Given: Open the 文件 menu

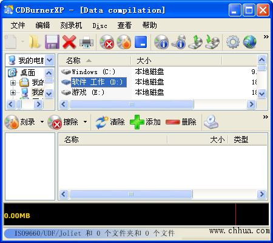Looking at the screenshot, I should coord(18,26).
